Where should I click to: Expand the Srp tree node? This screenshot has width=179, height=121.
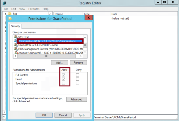pyautogui.click(x=6, y=14)
